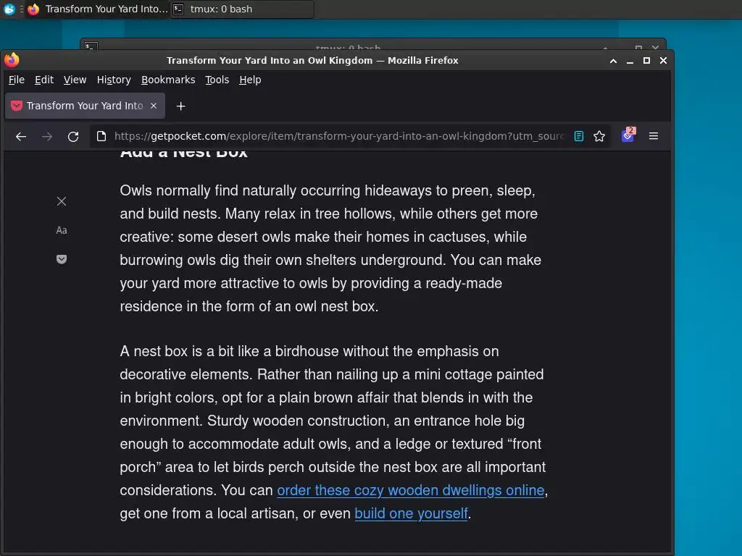Bookmark this page with the star

pyautogui.click(x=599, y=136)
